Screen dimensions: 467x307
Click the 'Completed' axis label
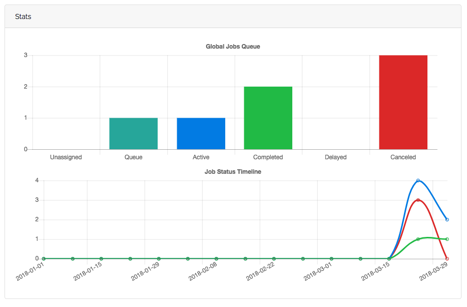268,157
